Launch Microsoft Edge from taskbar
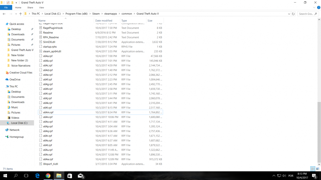 [37, 176]
